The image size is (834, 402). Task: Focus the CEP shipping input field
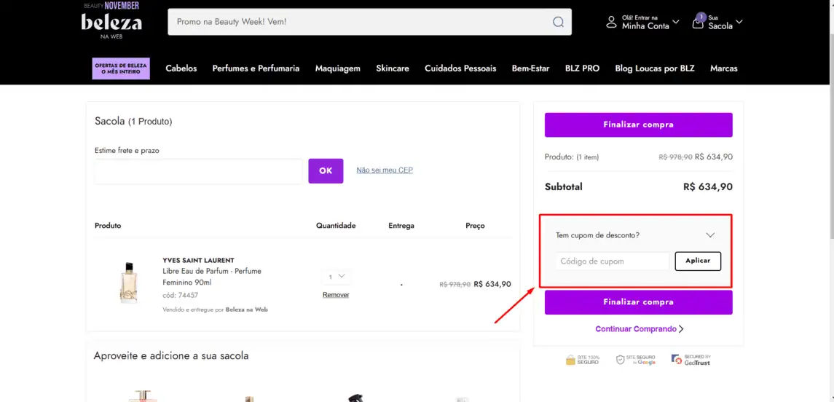198,171
